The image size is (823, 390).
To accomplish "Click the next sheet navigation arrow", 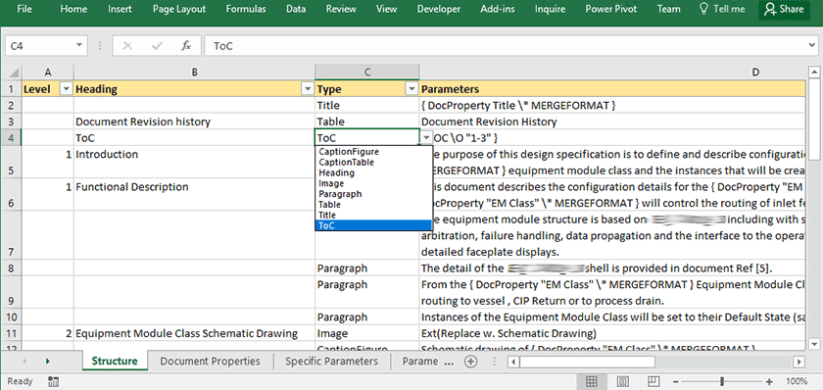I will [48, 362].
